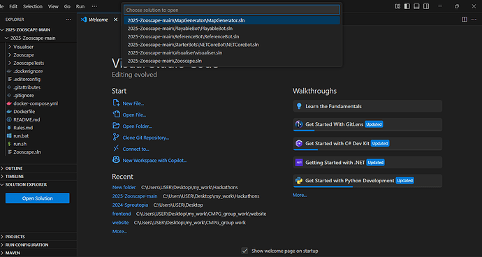Click More... under Walkthroughs
The image size is (482, 257).
pos(300,195)
